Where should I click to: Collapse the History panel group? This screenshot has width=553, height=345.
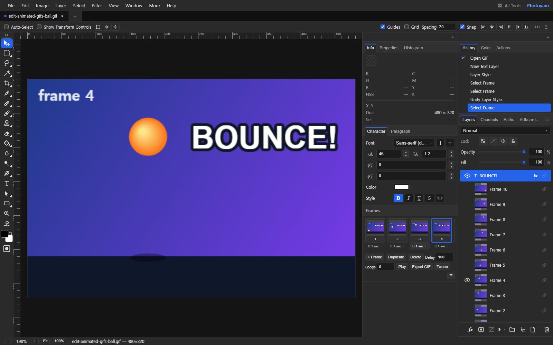click(547, 37)
